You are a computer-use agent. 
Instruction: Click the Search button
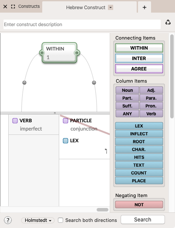click(x=143, y=220)
